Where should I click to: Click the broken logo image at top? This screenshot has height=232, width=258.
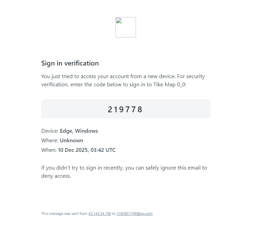[125, 27]
